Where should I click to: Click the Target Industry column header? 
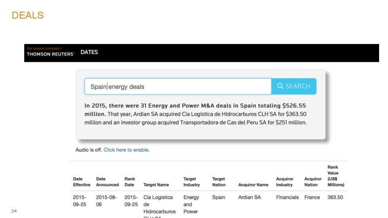192,182
